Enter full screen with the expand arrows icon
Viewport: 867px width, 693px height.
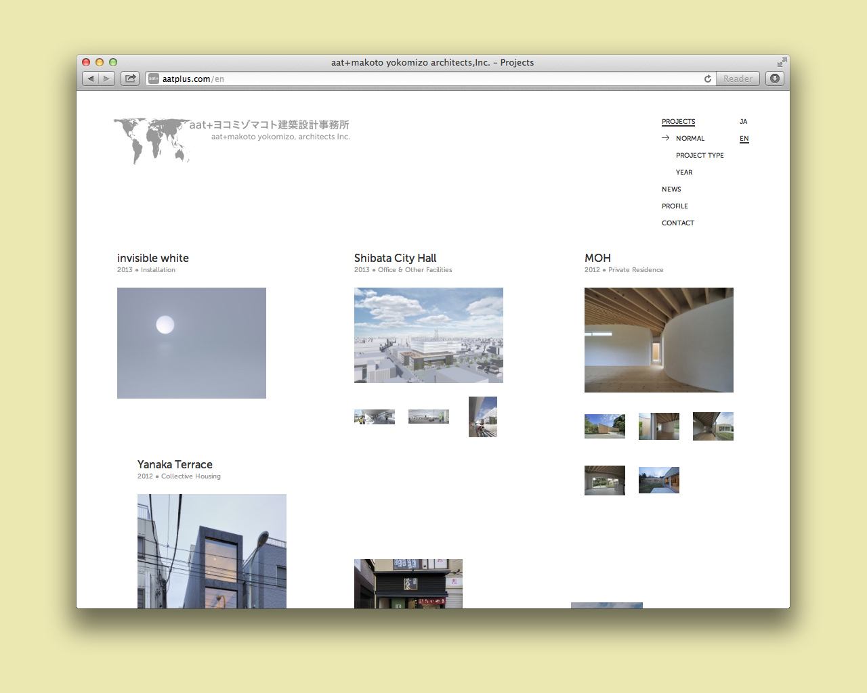[x=782, y=62]
